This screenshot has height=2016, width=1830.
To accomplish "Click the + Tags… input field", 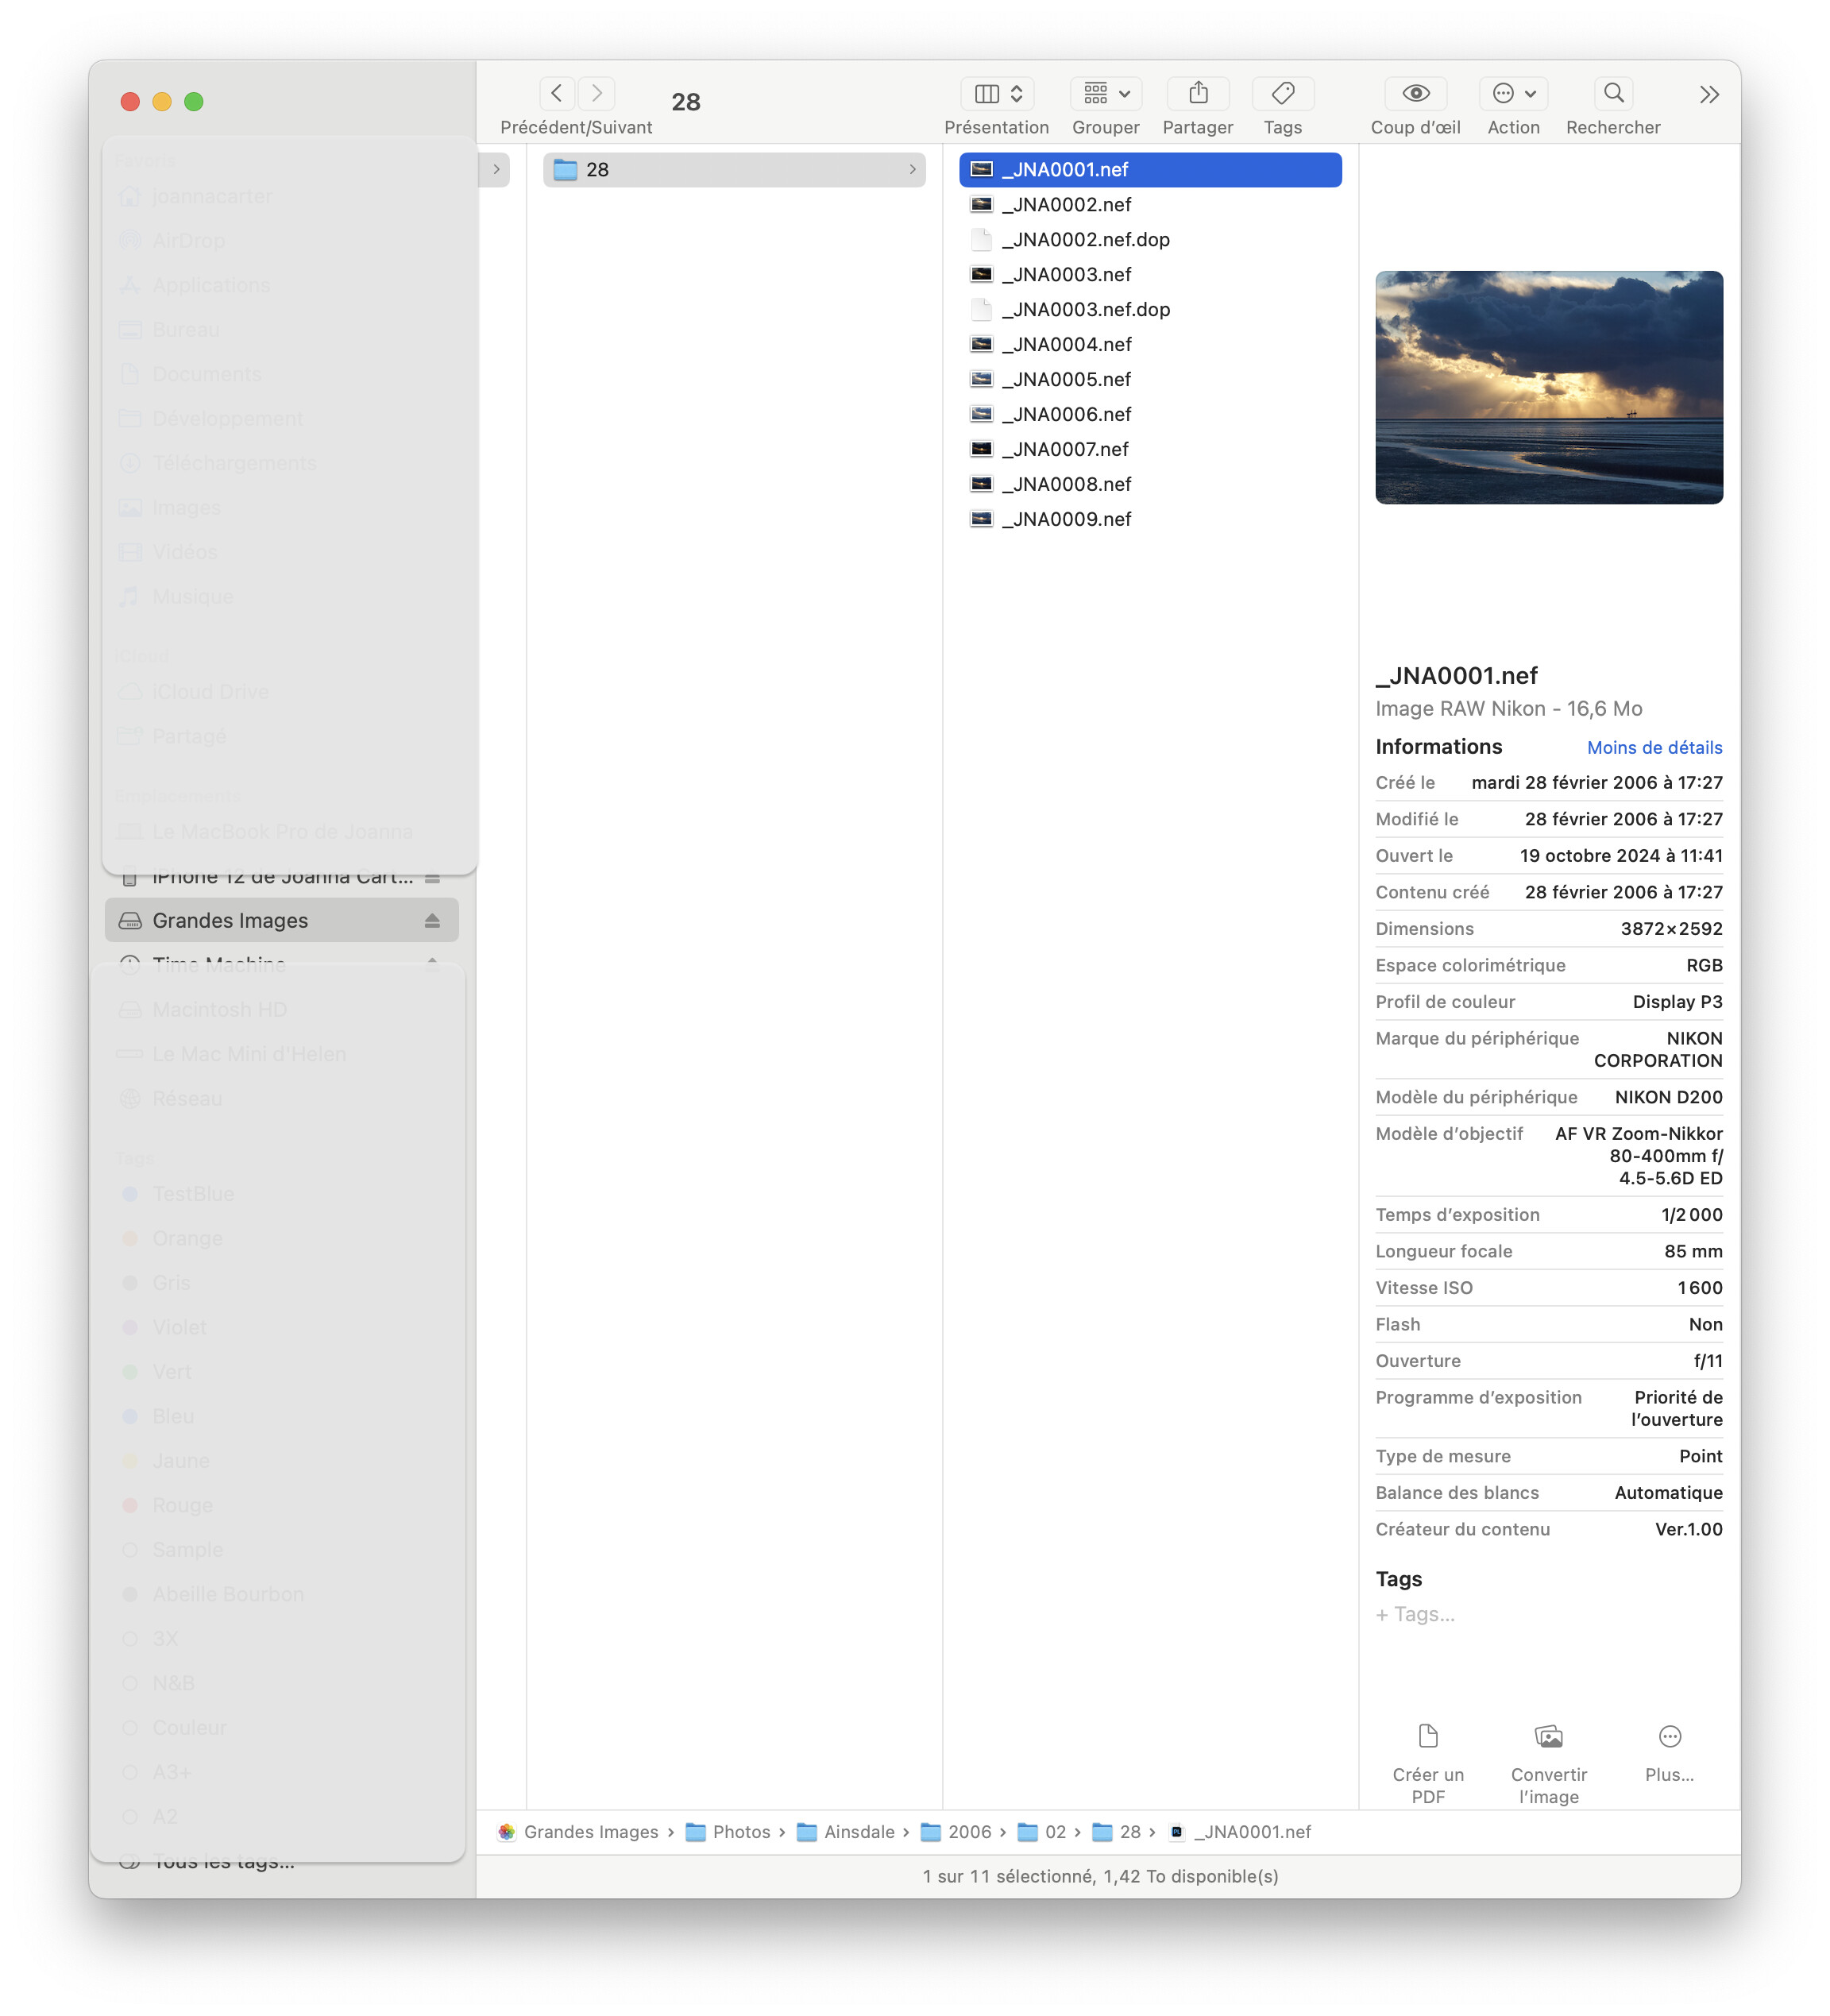I will [1415, 1615].
